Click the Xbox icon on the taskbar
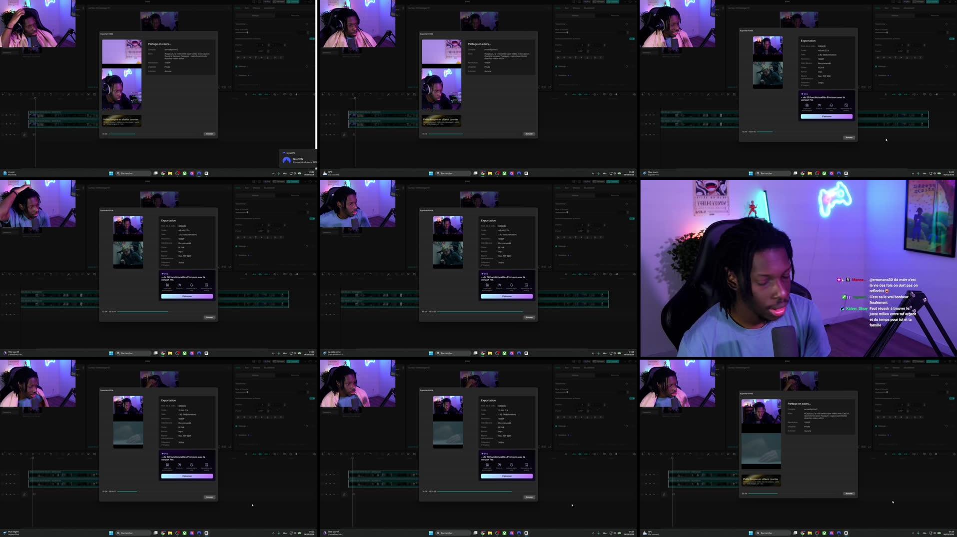 [x=184, y=173]
